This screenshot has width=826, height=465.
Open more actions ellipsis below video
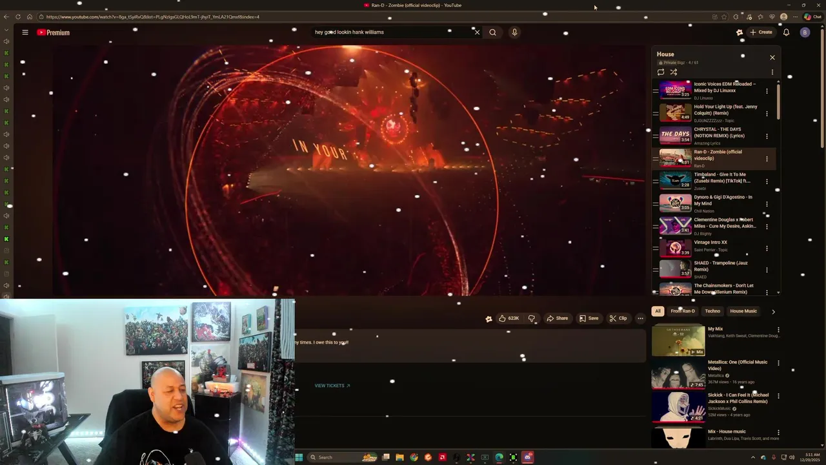point(640,318)
